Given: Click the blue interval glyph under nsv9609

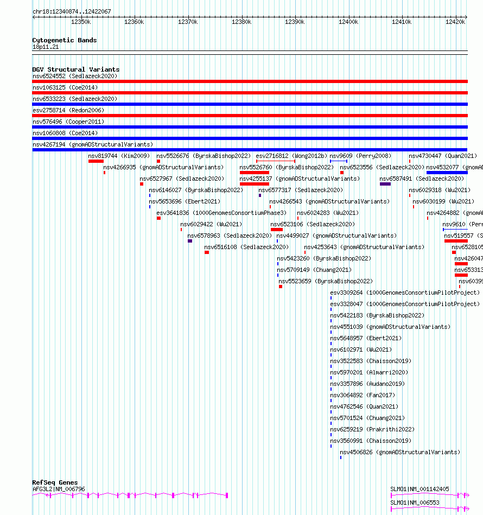Looking at the screenshot, I should [339, 161].
